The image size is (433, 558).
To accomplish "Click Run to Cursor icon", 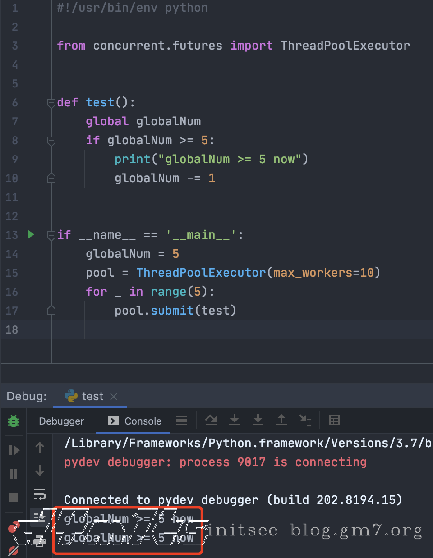I will (305, 421).
